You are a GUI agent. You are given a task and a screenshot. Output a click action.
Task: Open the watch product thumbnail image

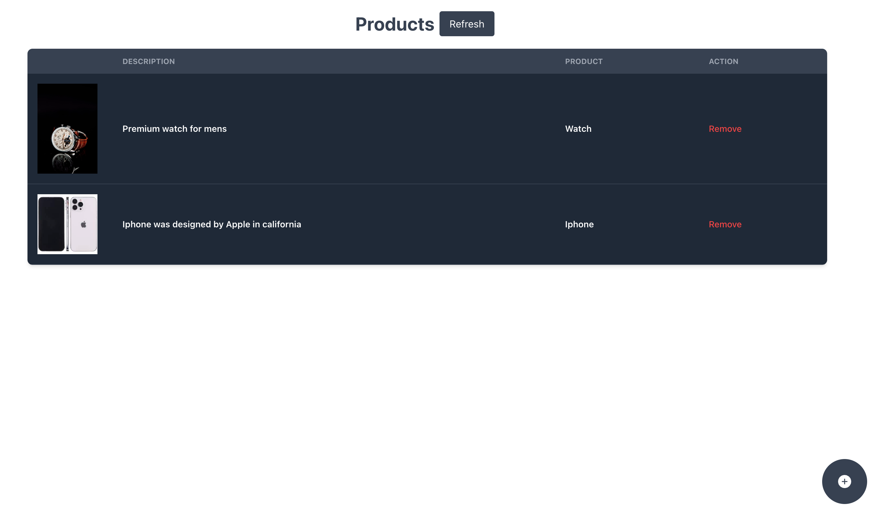[x=67, y=129]
